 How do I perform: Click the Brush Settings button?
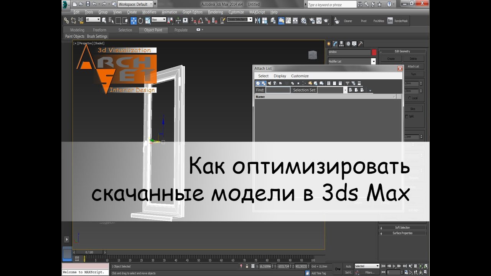coord(97,36)
